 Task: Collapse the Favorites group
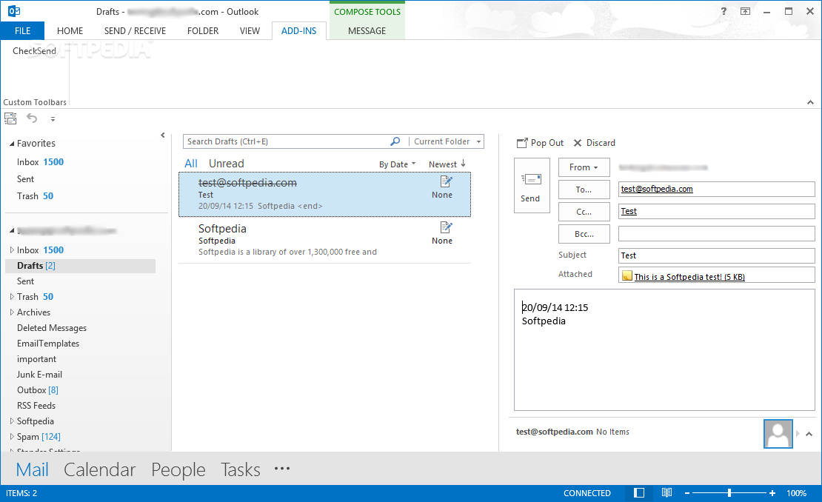point(12,144)
